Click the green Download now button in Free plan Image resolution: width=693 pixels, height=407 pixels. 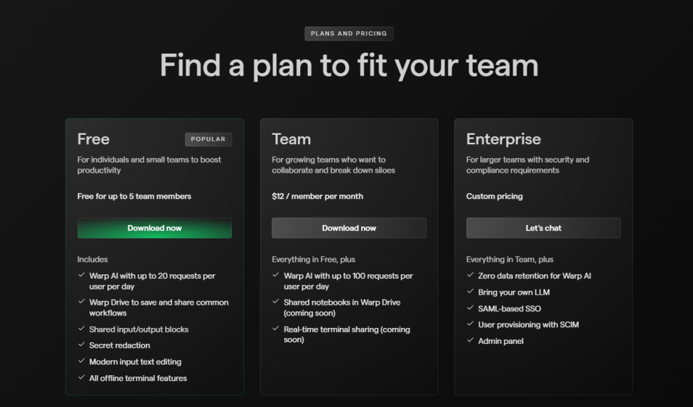[x=154, y=228]
